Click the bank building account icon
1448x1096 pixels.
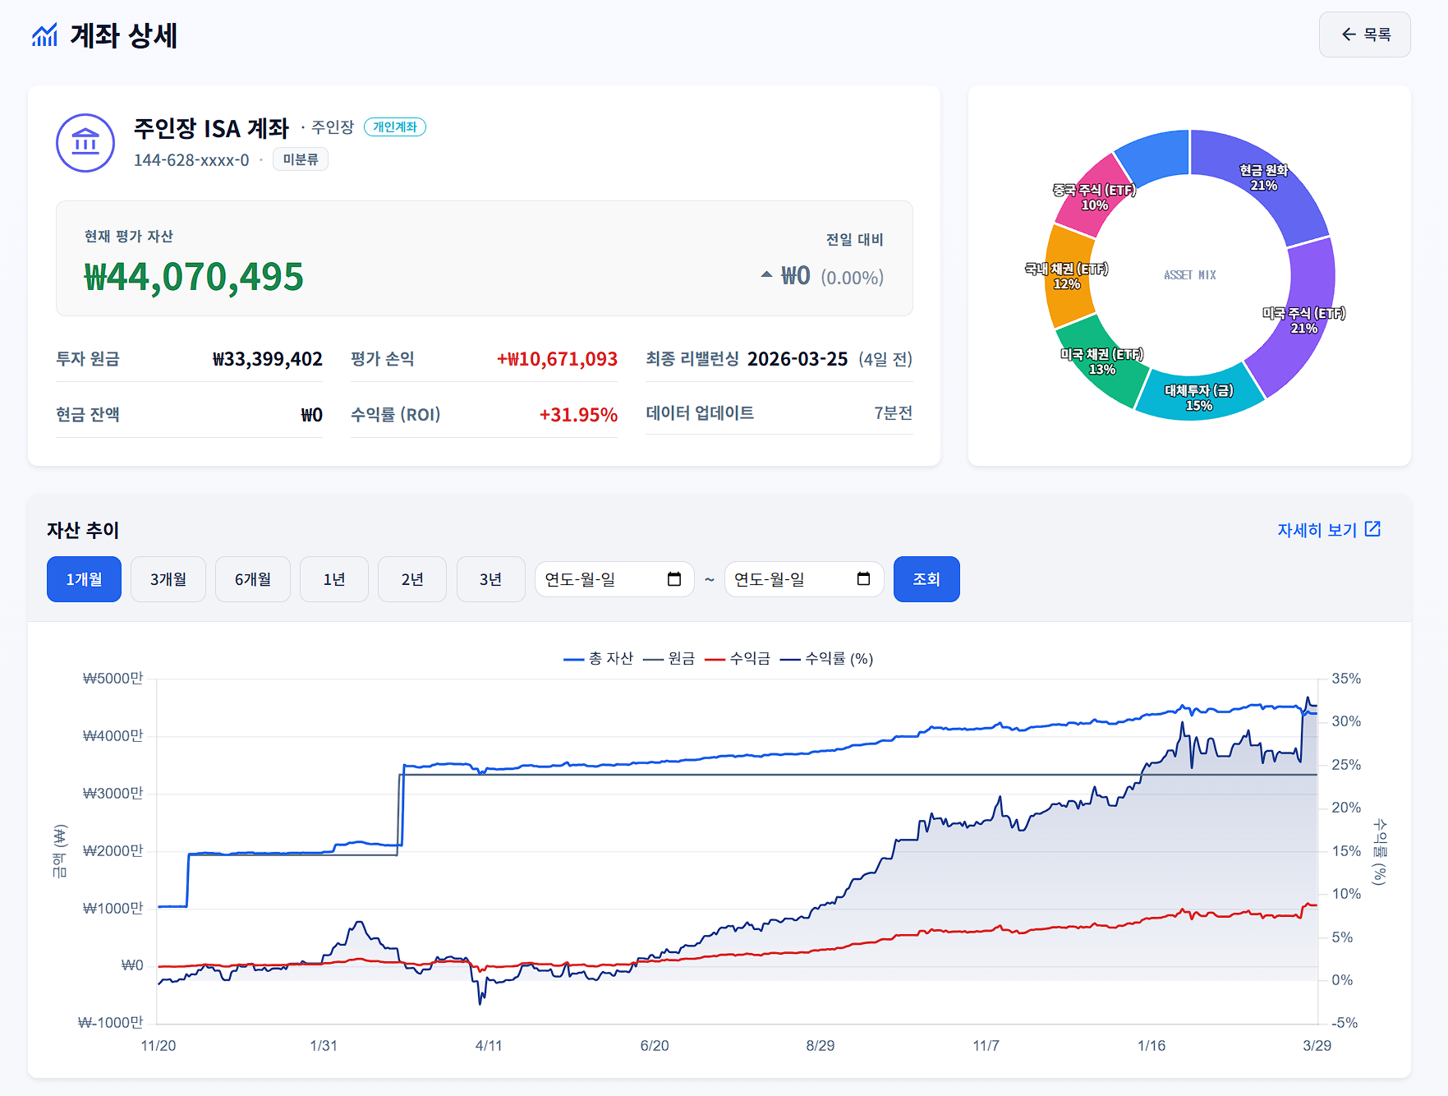[85, 143]
